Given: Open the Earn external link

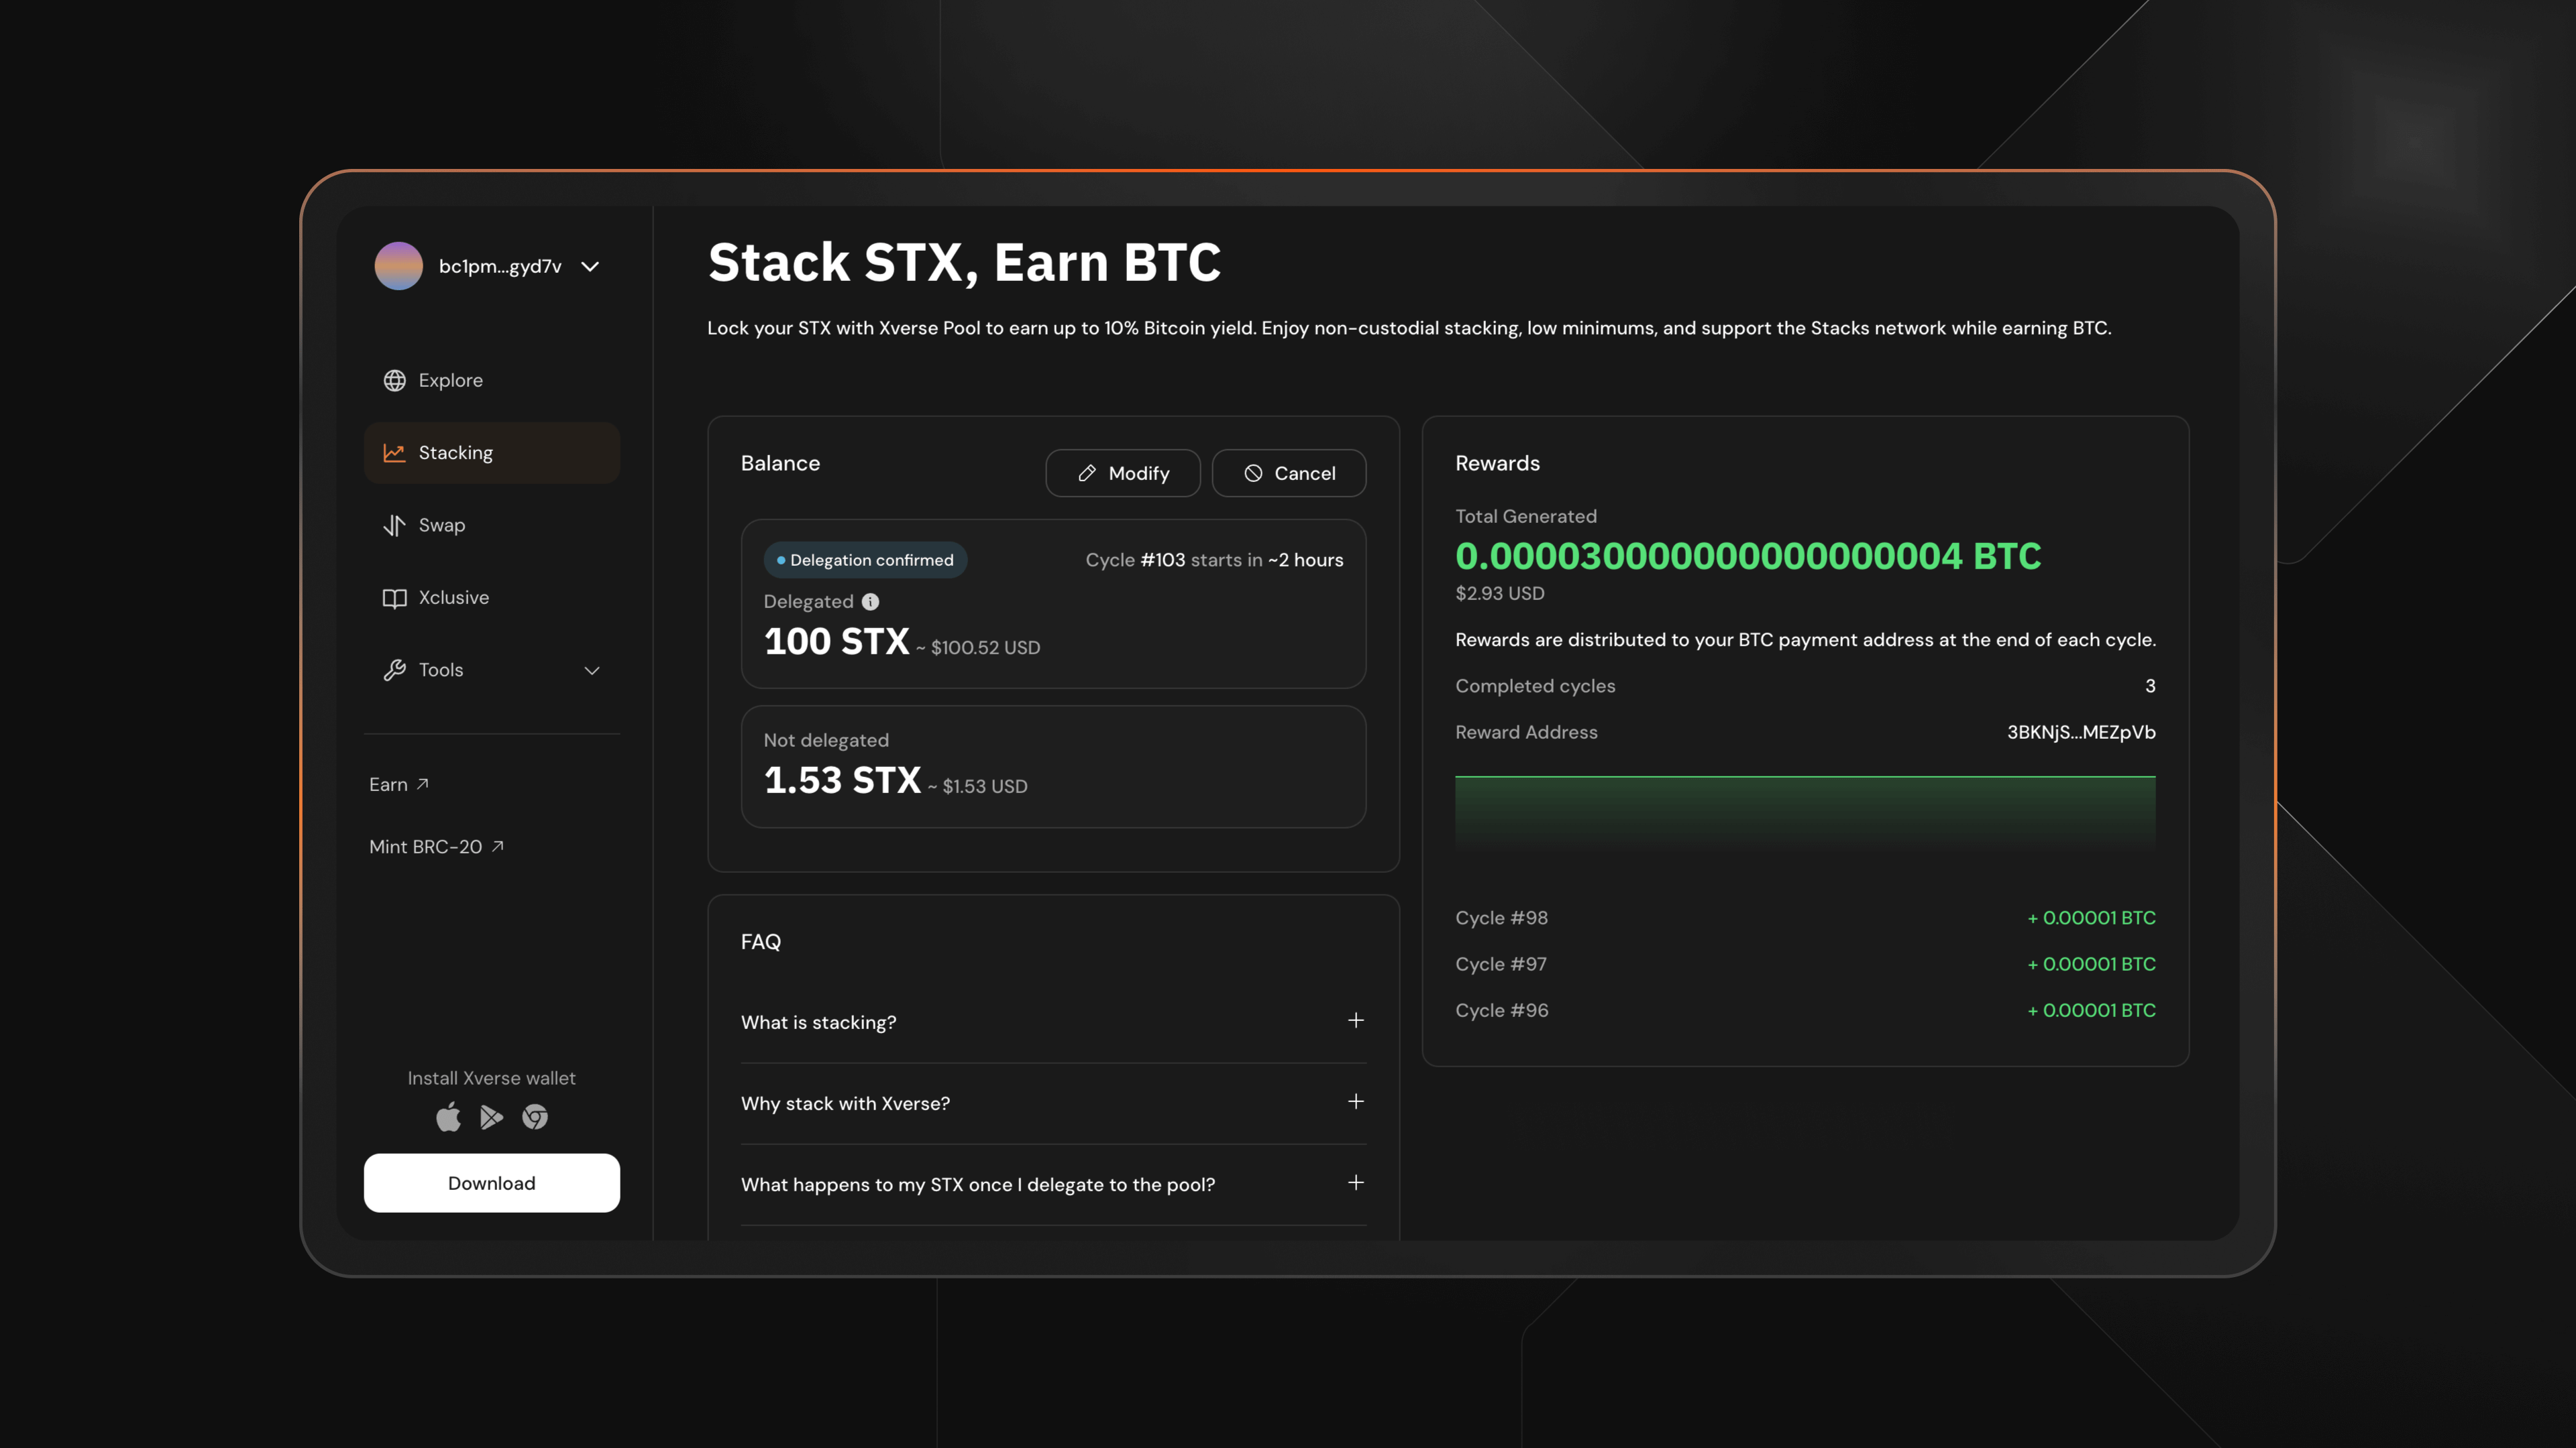Looking at the screenshot, I should [x=398, y=784].
